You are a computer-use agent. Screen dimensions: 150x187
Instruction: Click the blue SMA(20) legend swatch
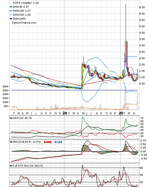tap(11, 11)
